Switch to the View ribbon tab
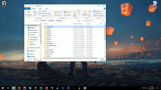Screen dimensions: 161x90 tap(47, 8)
